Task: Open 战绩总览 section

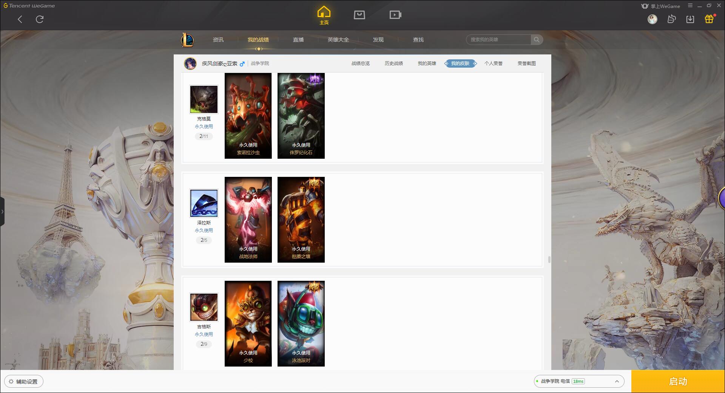Action: click(361, 63)
